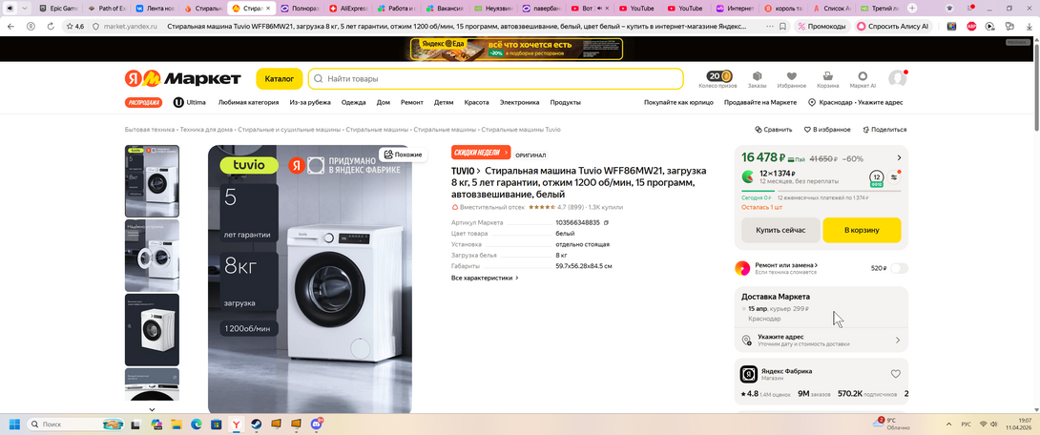
Task: Click the Сравнить compare icon
Action: pyautogui.click(x=774, y=130)
